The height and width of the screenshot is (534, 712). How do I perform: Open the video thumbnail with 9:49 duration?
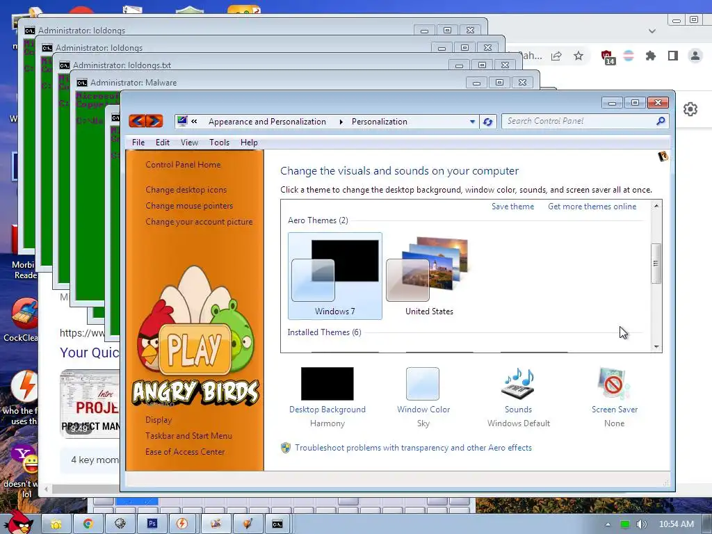[x=90, y=404]
